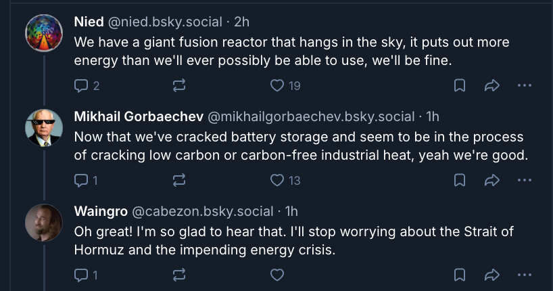Image resolution: width=553 pixels, height=291 pixels.
Task: Bookmark Nied's post
Action: click(459, 85)
